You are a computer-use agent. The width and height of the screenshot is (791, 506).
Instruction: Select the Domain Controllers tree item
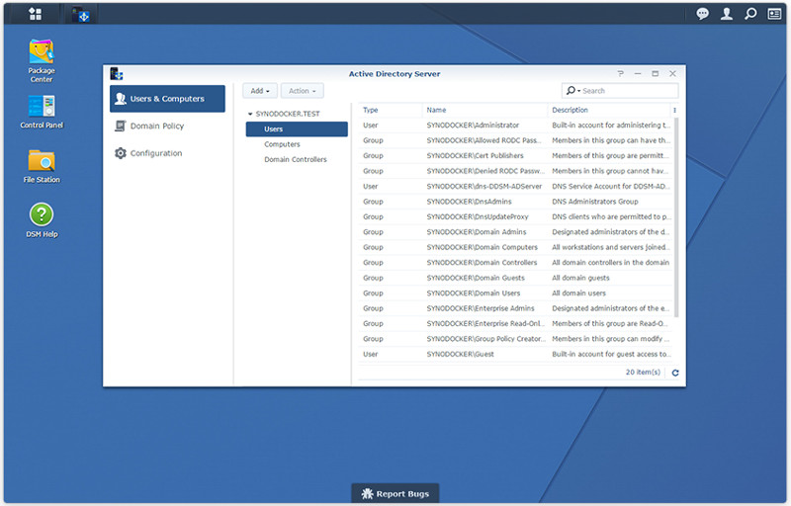(297, 159)
